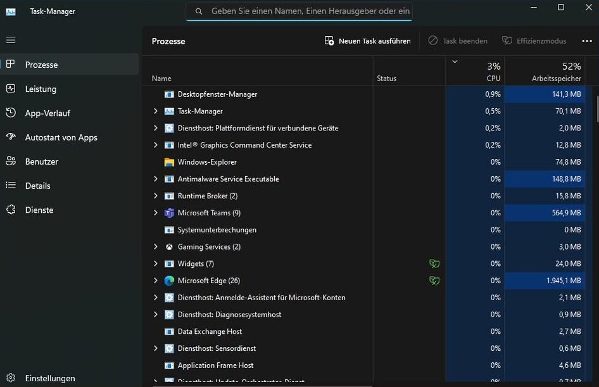
Task: Click the 1.945,1 MB memory cell
Action: click(x=545, y=281)
